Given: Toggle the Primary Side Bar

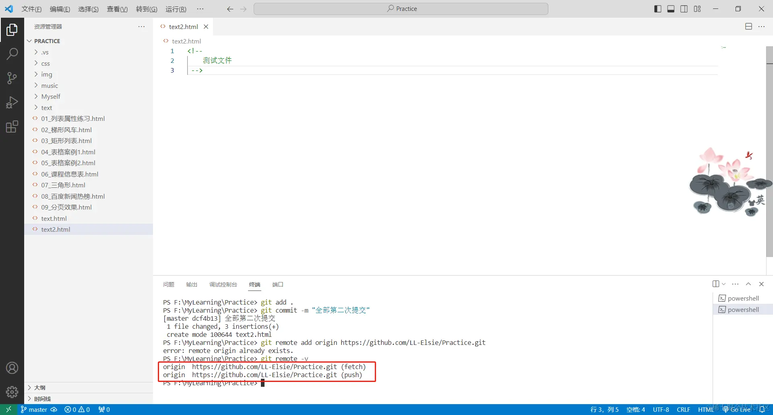Looking at the screenshot, I should [x=657, y=8].
